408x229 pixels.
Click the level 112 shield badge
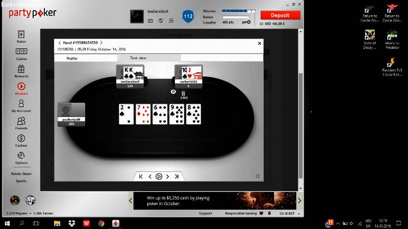(188, 16)
